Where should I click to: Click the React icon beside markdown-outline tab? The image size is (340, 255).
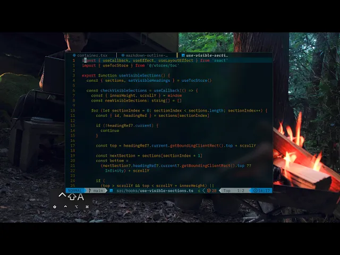(123, 55)
